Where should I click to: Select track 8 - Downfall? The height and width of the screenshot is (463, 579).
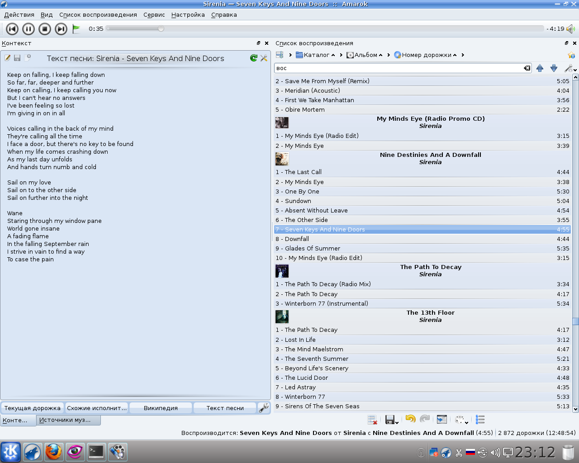tap(422, 239)
